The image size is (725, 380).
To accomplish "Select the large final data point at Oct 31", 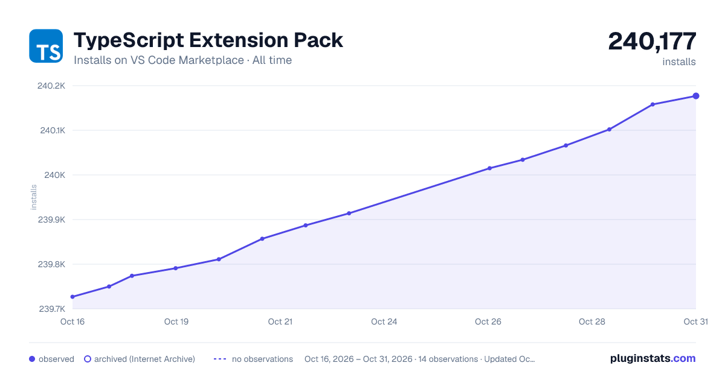I will click(x=696, y=96).
